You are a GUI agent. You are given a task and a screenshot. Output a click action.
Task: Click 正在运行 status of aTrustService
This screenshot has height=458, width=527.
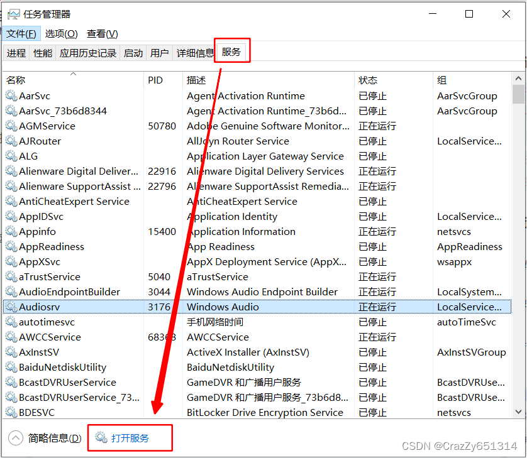click(377, 276)
